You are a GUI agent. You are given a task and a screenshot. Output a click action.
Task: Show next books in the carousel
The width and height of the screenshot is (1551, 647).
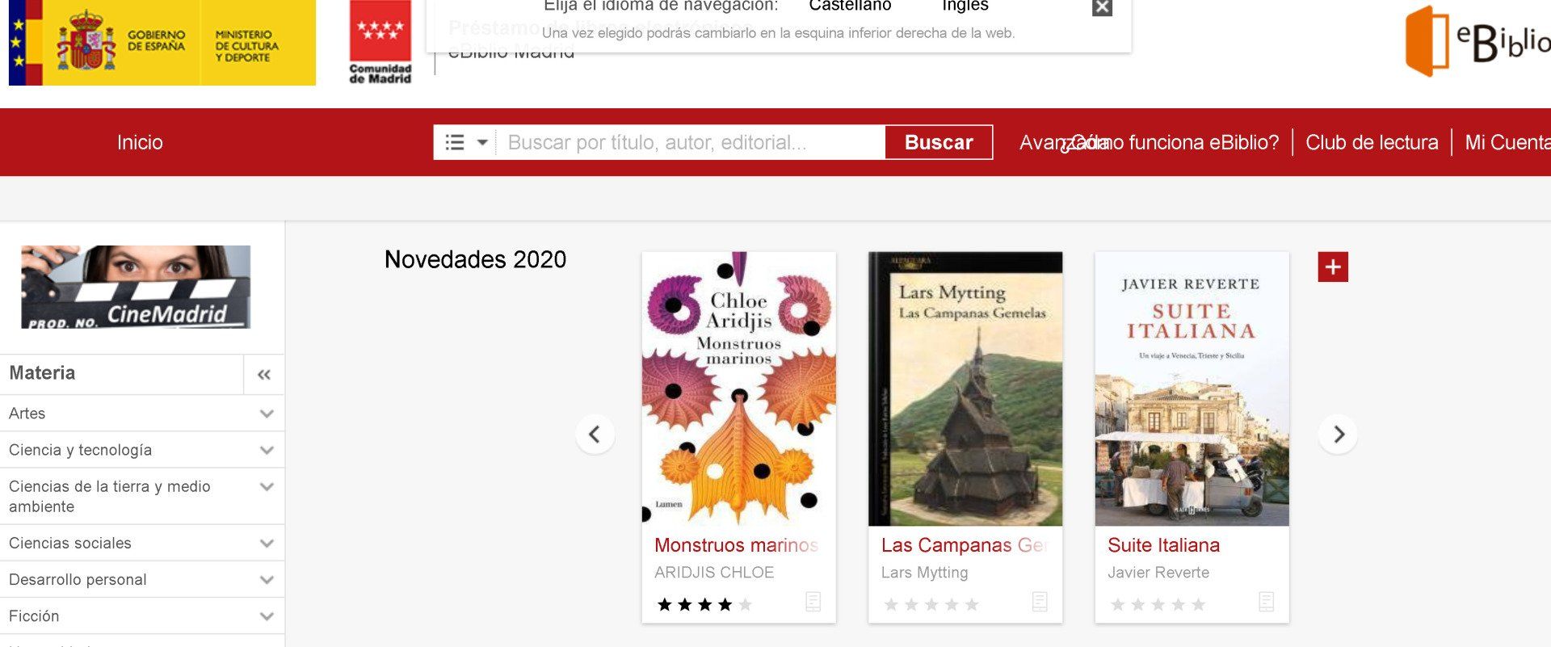pos(1338,435)
